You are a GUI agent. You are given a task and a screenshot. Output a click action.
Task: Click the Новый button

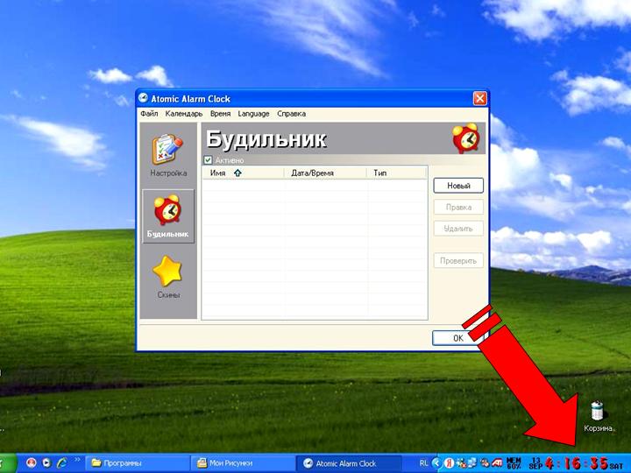458,186
